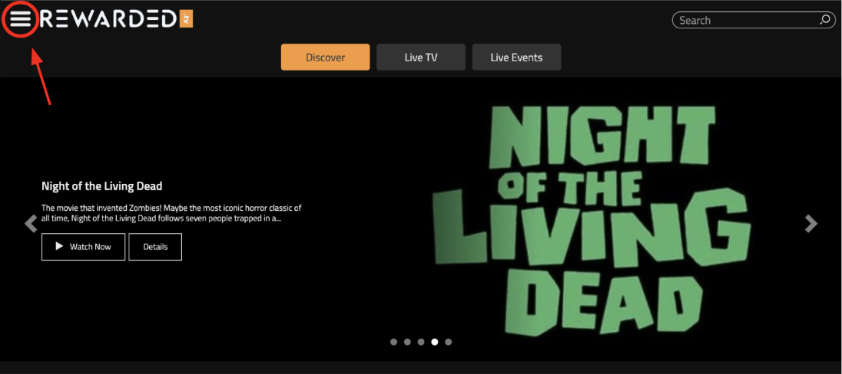842x374 pixels.
Task: Open the Live Events tab
Action: [x=516, y=57]
